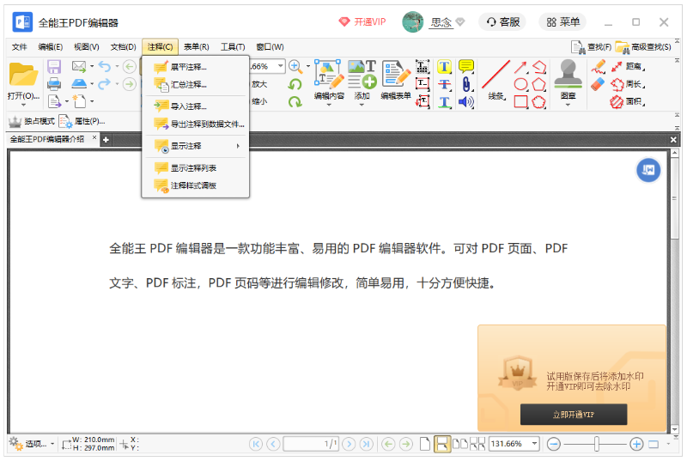Choose 导入注释 from the menu
This screenshot has width=687, height=461.
coord(196,106)
